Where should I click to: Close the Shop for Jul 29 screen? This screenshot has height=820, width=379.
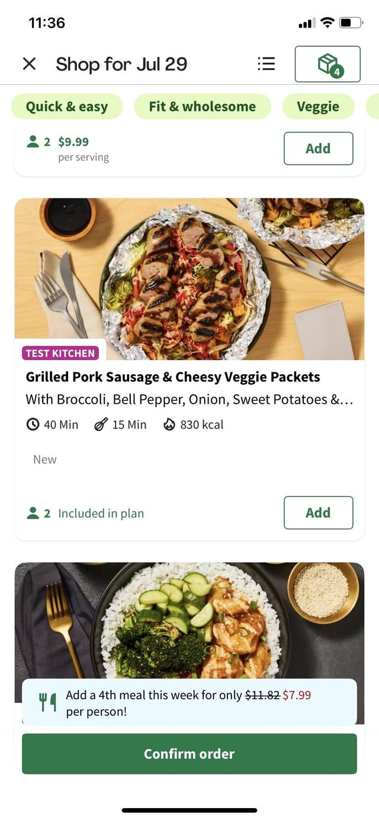(x=29, y=64)
